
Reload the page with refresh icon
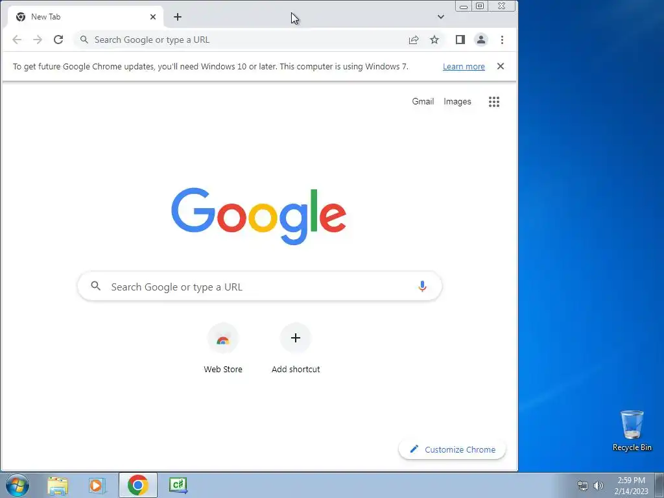point(58,40)
